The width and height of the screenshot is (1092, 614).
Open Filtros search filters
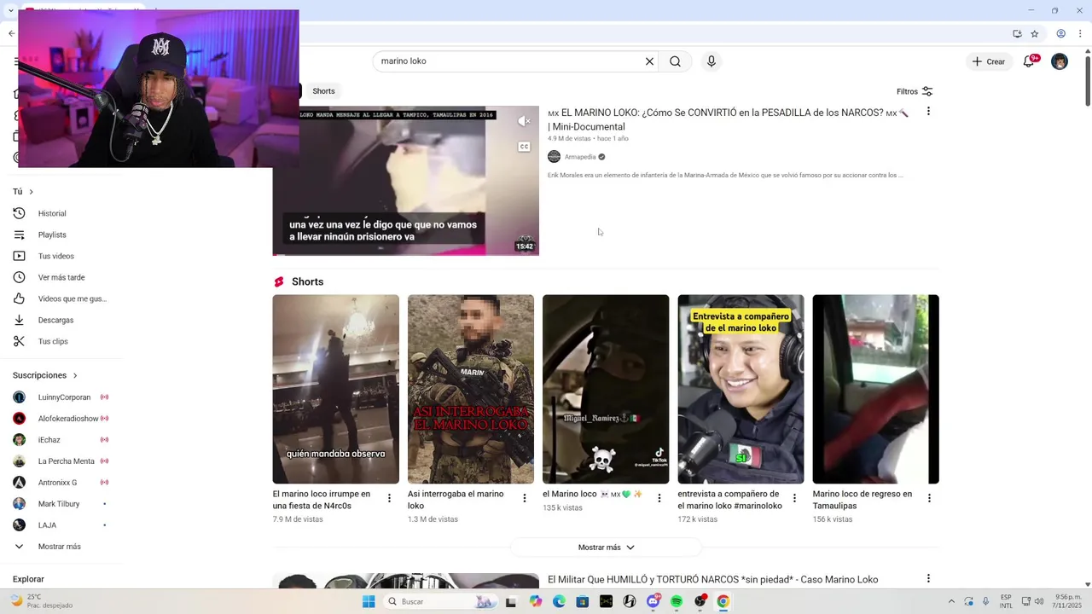(915, 91)
